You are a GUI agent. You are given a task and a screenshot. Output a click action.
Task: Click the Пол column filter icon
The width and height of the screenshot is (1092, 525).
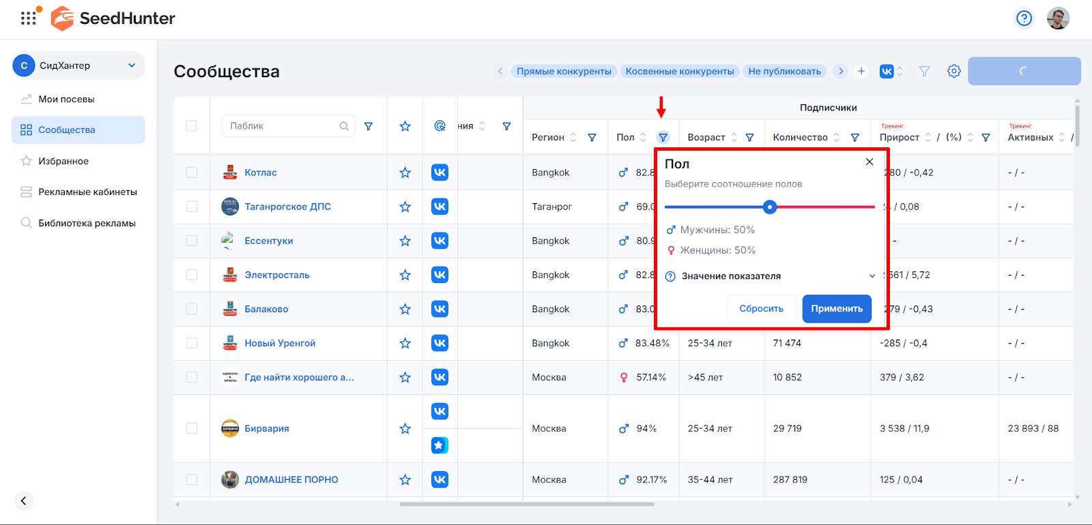(663, 137)
